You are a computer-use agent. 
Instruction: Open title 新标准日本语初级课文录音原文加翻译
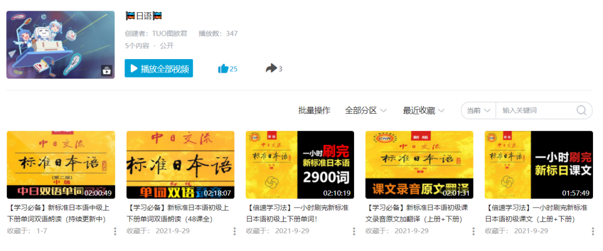[417, 214]
